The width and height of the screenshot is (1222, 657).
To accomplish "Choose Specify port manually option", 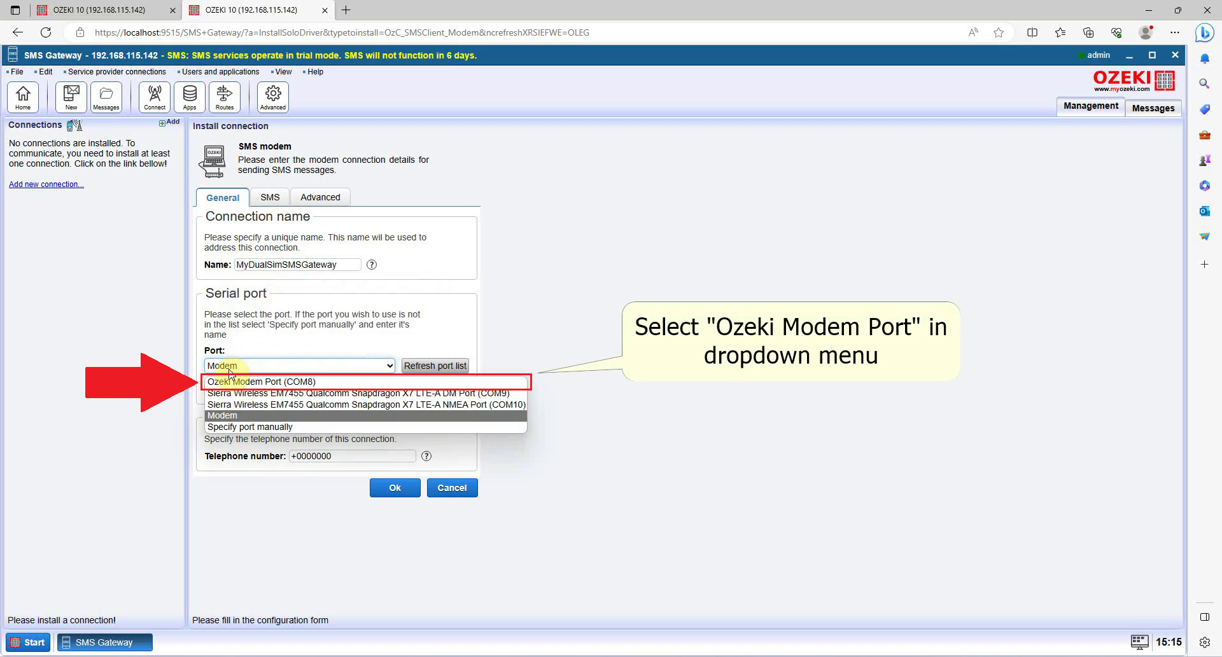I will [366, 427].
